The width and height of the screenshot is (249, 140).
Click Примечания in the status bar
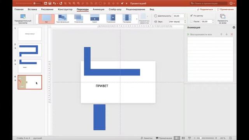pos(164,138)
